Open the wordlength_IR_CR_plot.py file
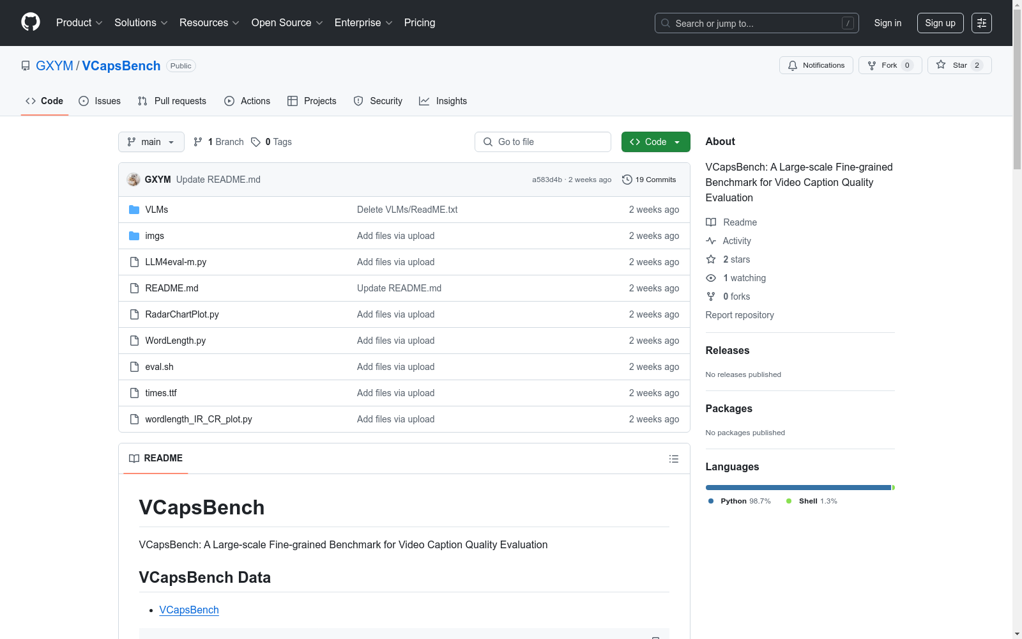 [x=199, y=419]
